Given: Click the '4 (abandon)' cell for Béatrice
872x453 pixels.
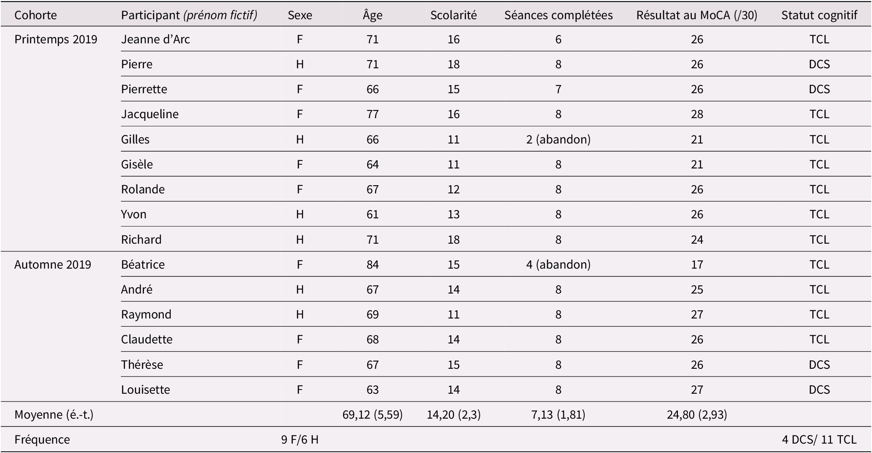Looking at the screenshot, I should (559, 265).
